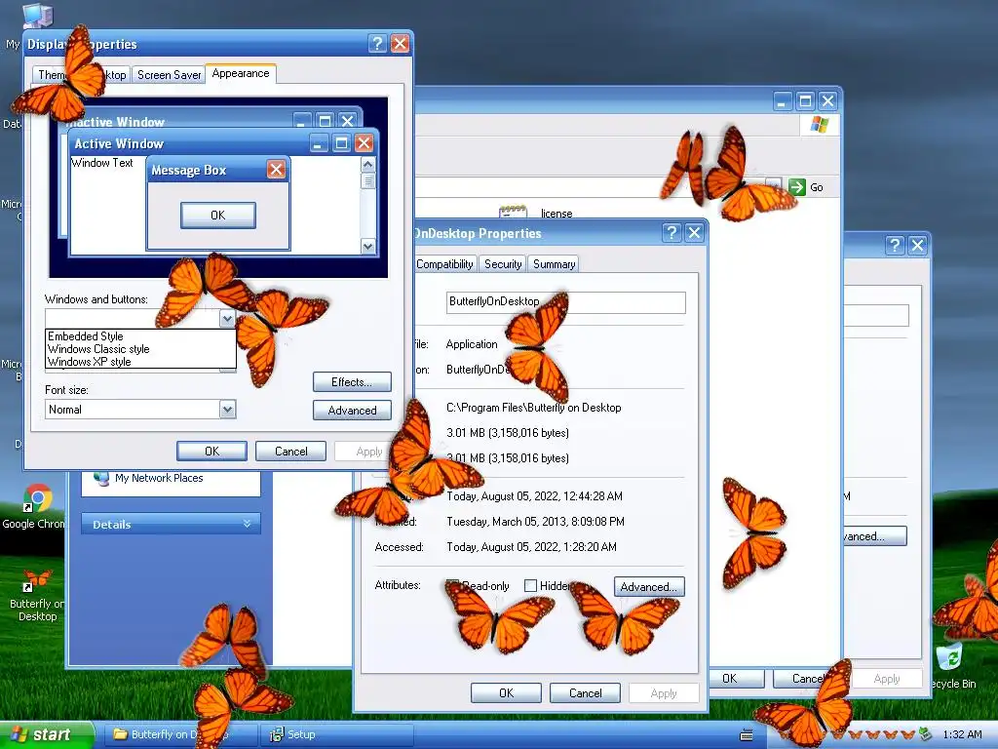
Task: Click the 'C:\Program Files\Butterfly on Desktop' location text
Action: tap(533, 408)
